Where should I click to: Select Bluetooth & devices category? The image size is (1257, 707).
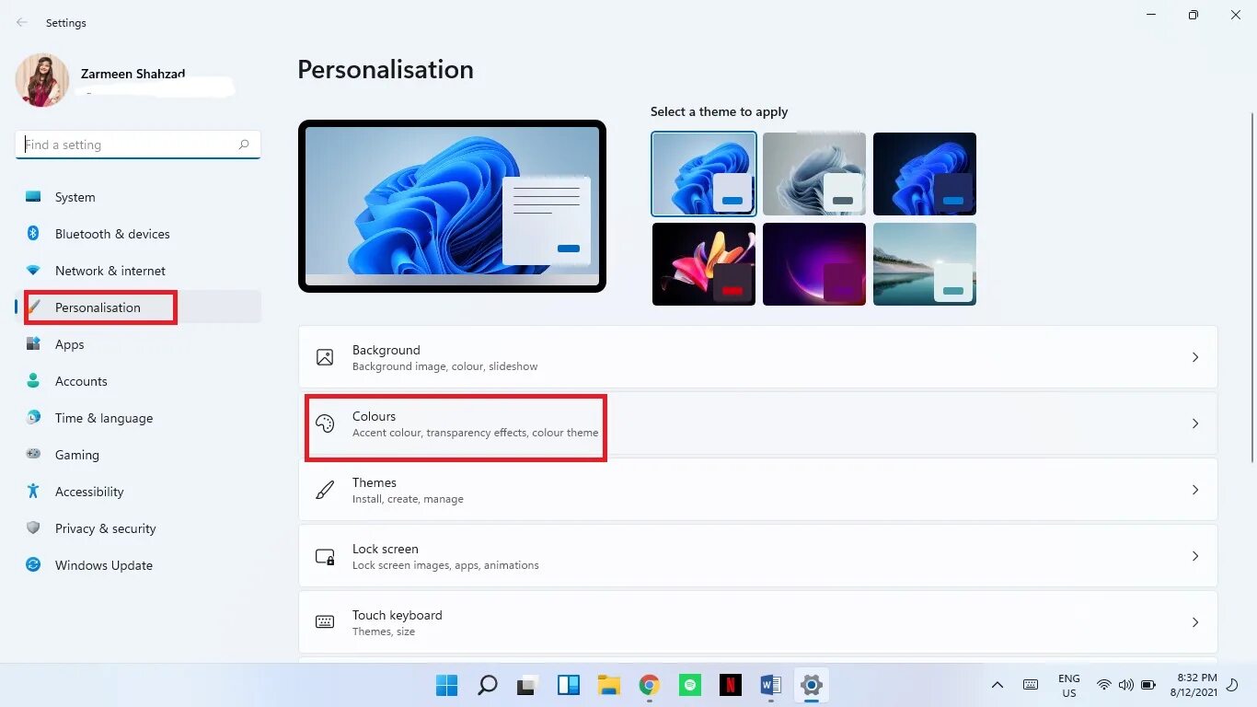pyautogui.click(x=138, y=234)
